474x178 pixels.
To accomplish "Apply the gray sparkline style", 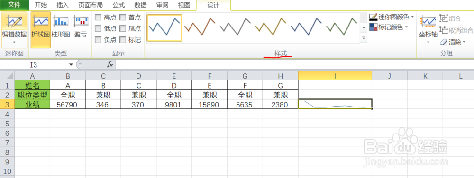I will 235,27.
